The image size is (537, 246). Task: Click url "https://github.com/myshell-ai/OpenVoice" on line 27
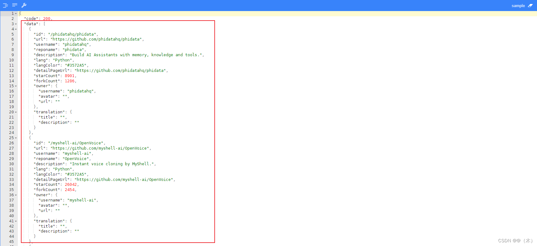pos(100,148)
